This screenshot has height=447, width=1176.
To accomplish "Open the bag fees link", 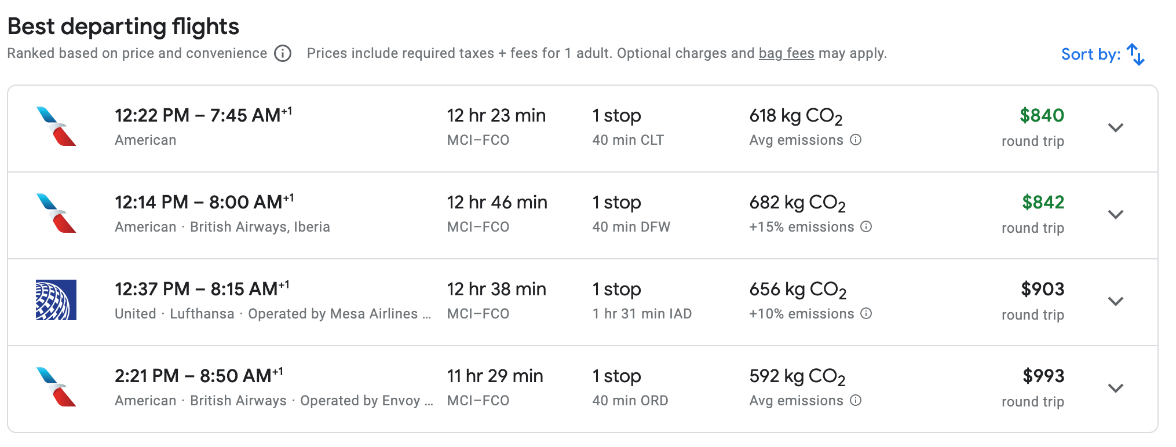I will click(x=786, y=53).
